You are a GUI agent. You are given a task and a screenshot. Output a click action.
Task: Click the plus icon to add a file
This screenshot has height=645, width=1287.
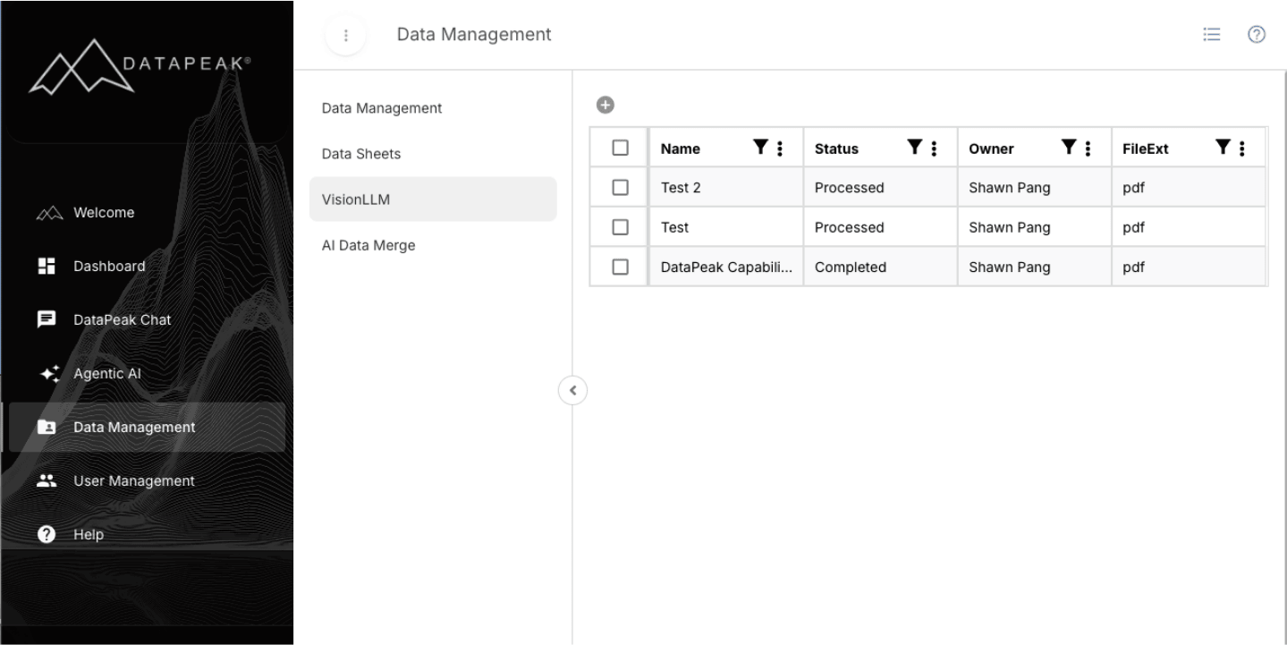click(605, 106)
